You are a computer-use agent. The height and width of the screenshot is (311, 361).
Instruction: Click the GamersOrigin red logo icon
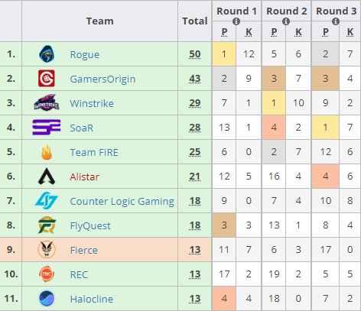47,79
